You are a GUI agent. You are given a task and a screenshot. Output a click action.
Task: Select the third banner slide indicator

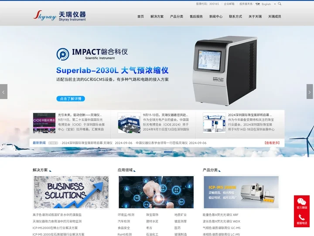coord(168,152)
